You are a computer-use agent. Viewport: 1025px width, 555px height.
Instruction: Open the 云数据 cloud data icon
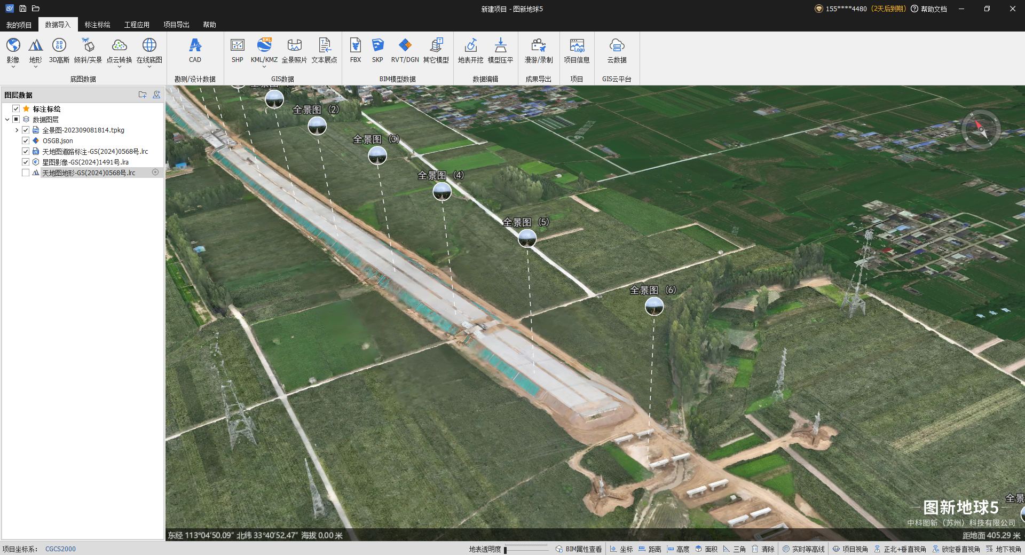617,46
